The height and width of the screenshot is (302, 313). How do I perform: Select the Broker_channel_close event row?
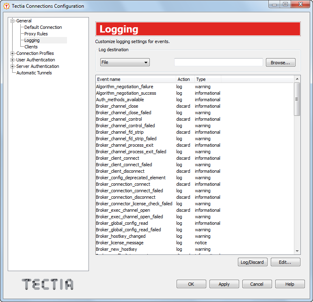pos(158,106)
